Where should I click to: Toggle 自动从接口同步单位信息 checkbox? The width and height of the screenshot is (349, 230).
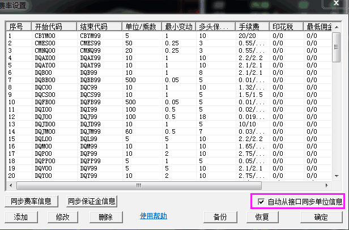[x=261, y=202]
